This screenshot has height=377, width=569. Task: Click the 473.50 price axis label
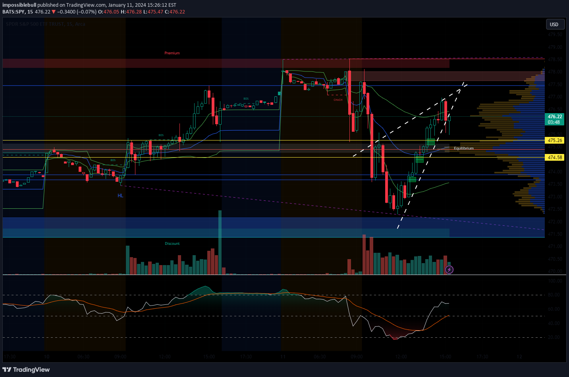pyautogui.click(x=555, y=184)
